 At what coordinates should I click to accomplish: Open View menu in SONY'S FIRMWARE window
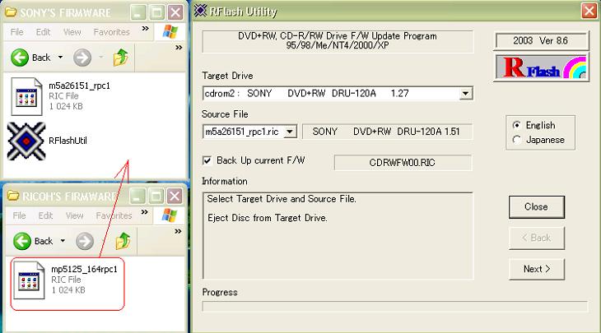pos(72,32)
